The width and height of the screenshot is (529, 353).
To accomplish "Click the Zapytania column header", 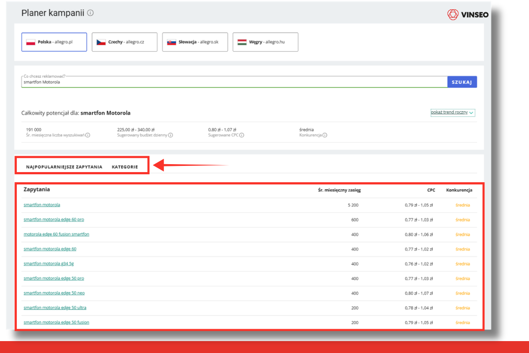I will click(37, 189).
